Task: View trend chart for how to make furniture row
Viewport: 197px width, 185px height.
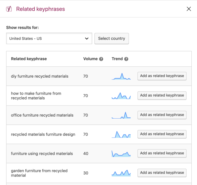Action: pos(121,96)
